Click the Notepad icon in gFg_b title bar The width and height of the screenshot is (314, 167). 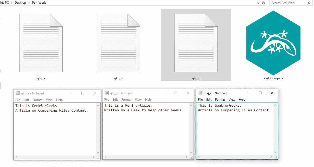[107, 93]
